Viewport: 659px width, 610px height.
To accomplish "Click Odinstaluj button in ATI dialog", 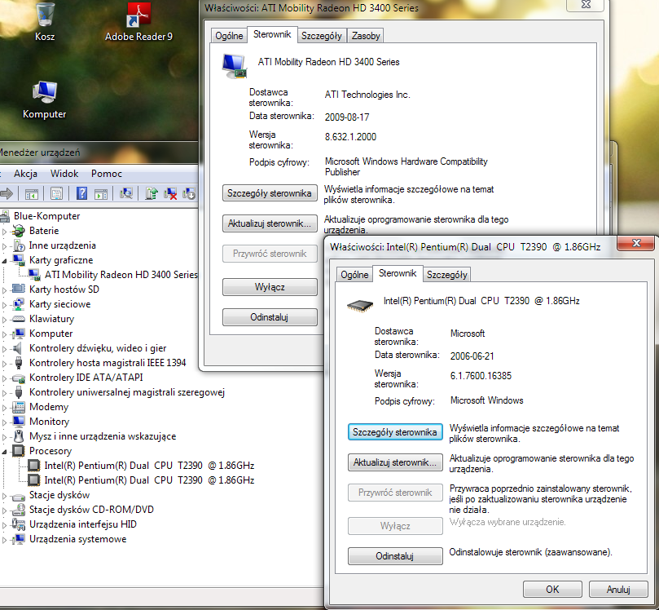I will point(270,317).
